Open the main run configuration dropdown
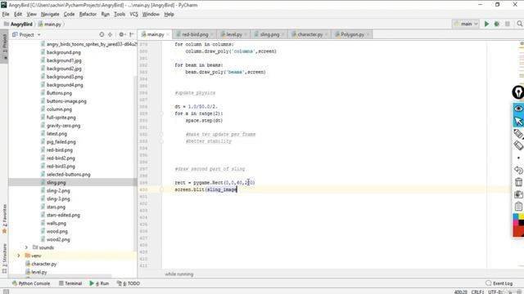This screenshot has width=524, height=294. point(466,24)
